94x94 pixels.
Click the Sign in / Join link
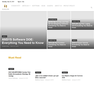pyautogui.click(x=21, y=2)
